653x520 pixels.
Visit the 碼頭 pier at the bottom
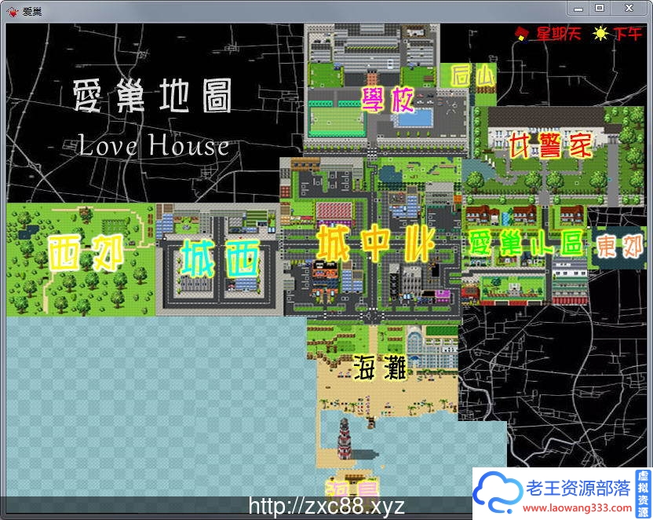354,488
